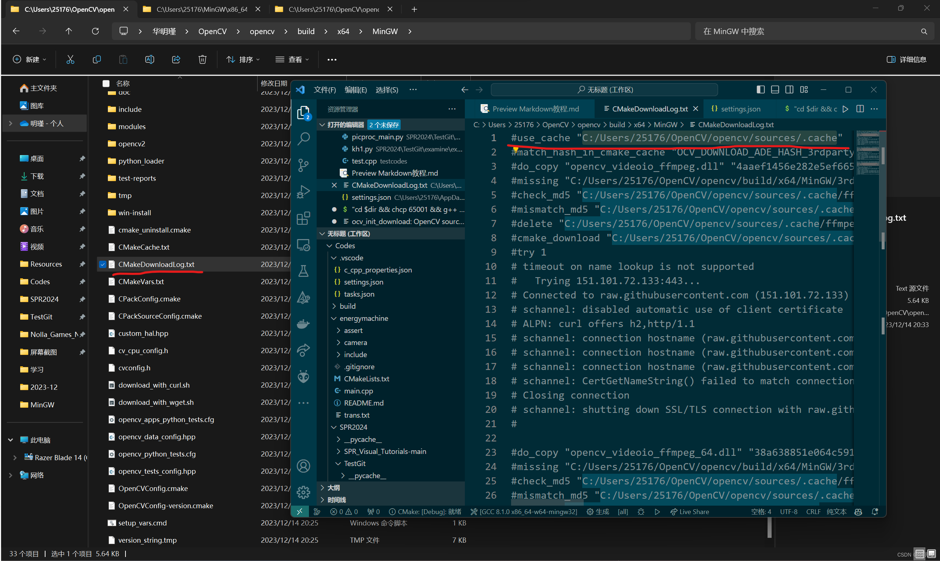Open the Docker view icon

[x=303, y=324]
